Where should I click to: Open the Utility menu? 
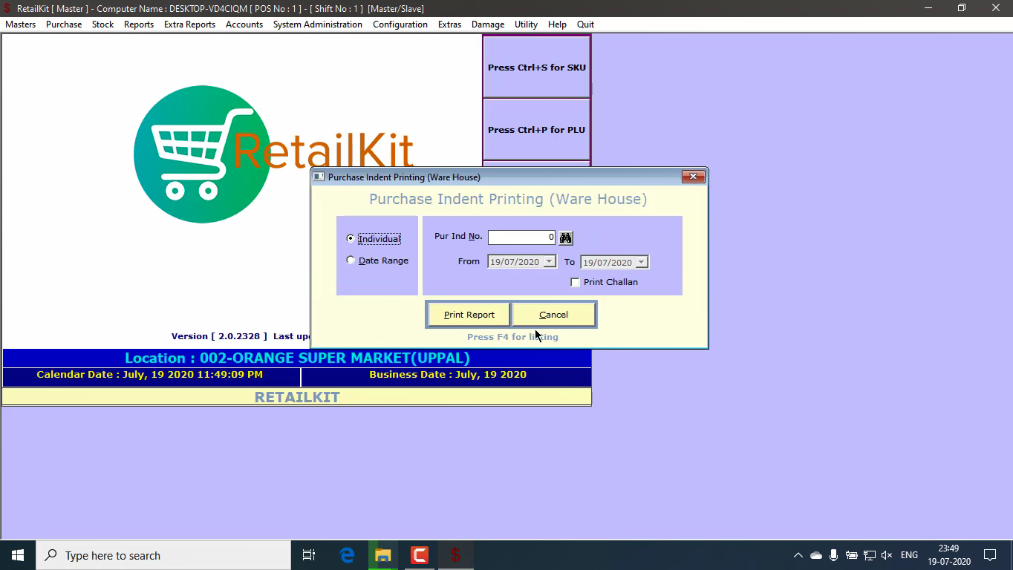pyautogui.click(x=526, y=24)
